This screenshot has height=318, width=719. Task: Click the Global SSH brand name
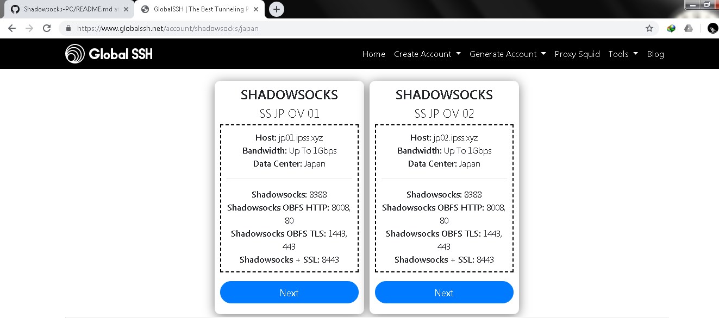[x=121, y=54]
